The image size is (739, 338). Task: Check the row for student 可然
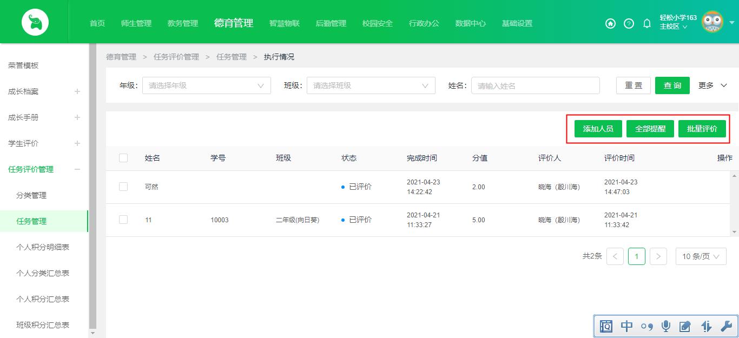123,187
